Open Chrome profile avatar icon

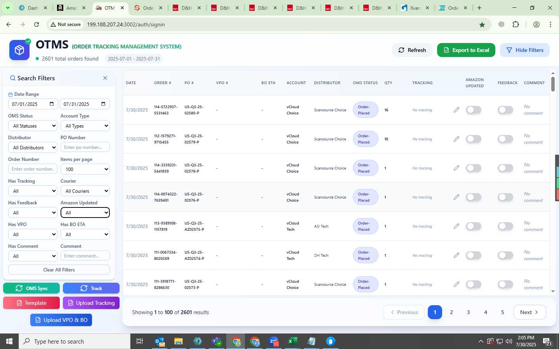tap(536, 24)
